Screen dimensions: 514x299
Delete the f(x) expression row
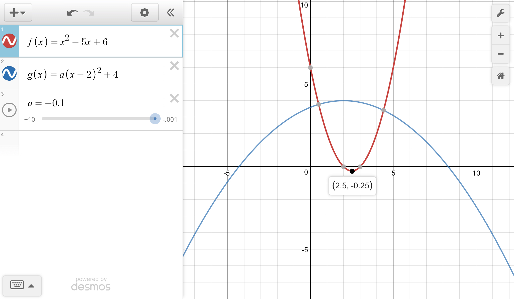tap(174, 33)
